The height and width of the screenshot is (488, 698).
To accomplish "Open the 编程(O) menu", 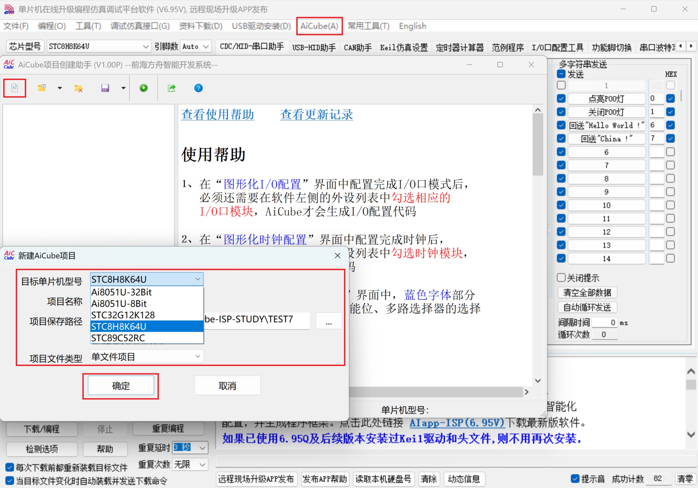I will click(x=52, y=26).
